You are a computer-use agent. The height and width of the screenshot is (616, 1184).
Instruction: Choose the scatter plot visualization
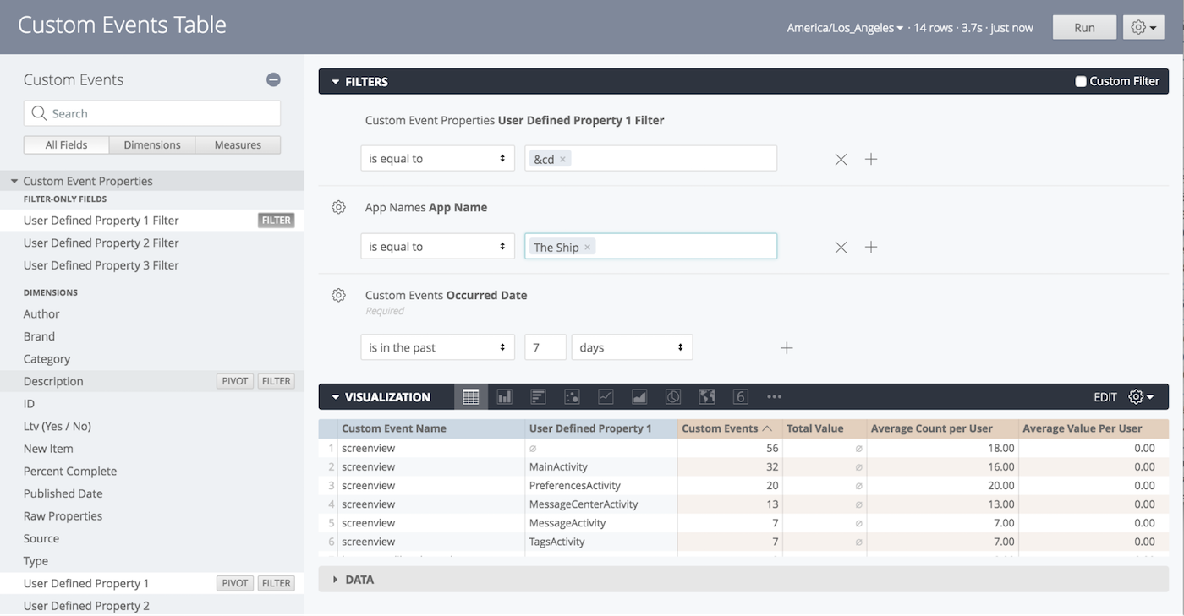(x=572, y=396)
